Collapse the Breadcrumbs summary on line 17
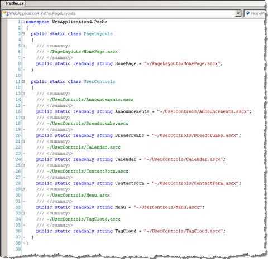 point(23,118)
